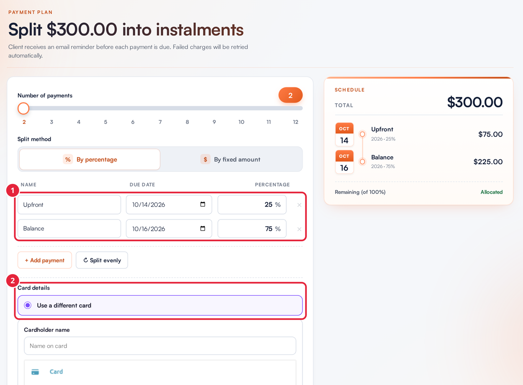The image size is (523, 385).
Task: Click the Upfront timeline dot in Schedule
Action: pos(362,134)
